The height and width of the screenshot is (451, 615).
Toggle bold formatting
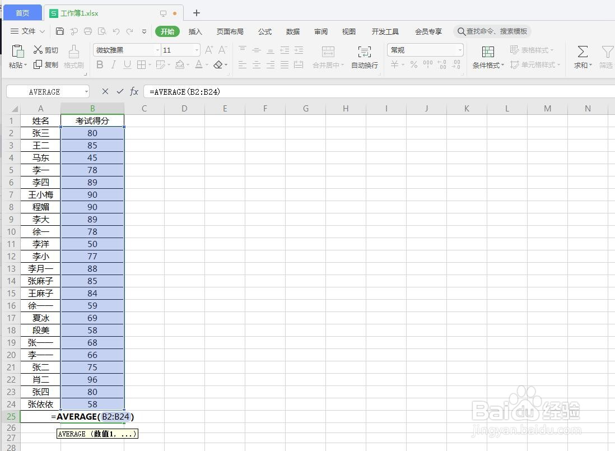pyautogui.click(x=100, y=64)
